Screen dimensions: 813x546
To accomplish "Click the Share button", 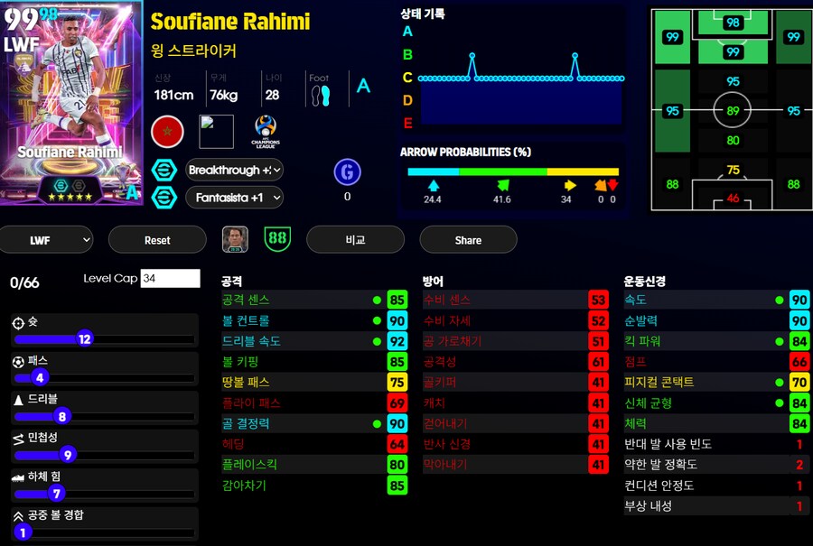I will pos(468,240).
